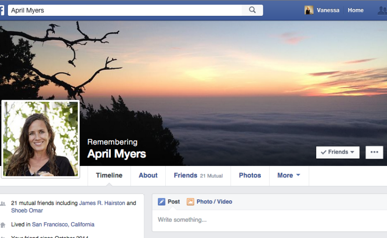Open the Friends status dropdown button
Viewport: 387px width, 238px height.
click(x=337, y=152)
